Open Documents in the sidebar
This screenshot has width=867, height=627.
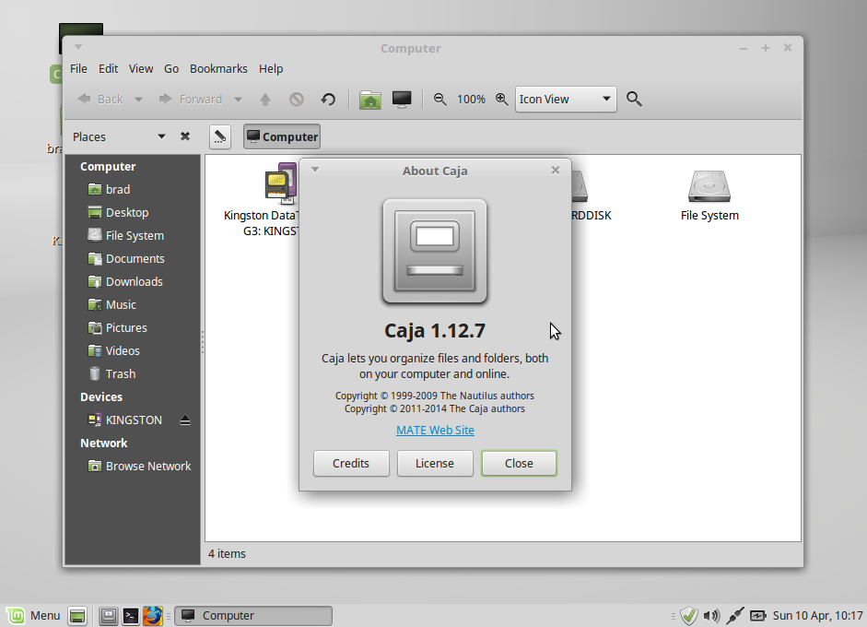pyautogui.click(x=133, y=258)
